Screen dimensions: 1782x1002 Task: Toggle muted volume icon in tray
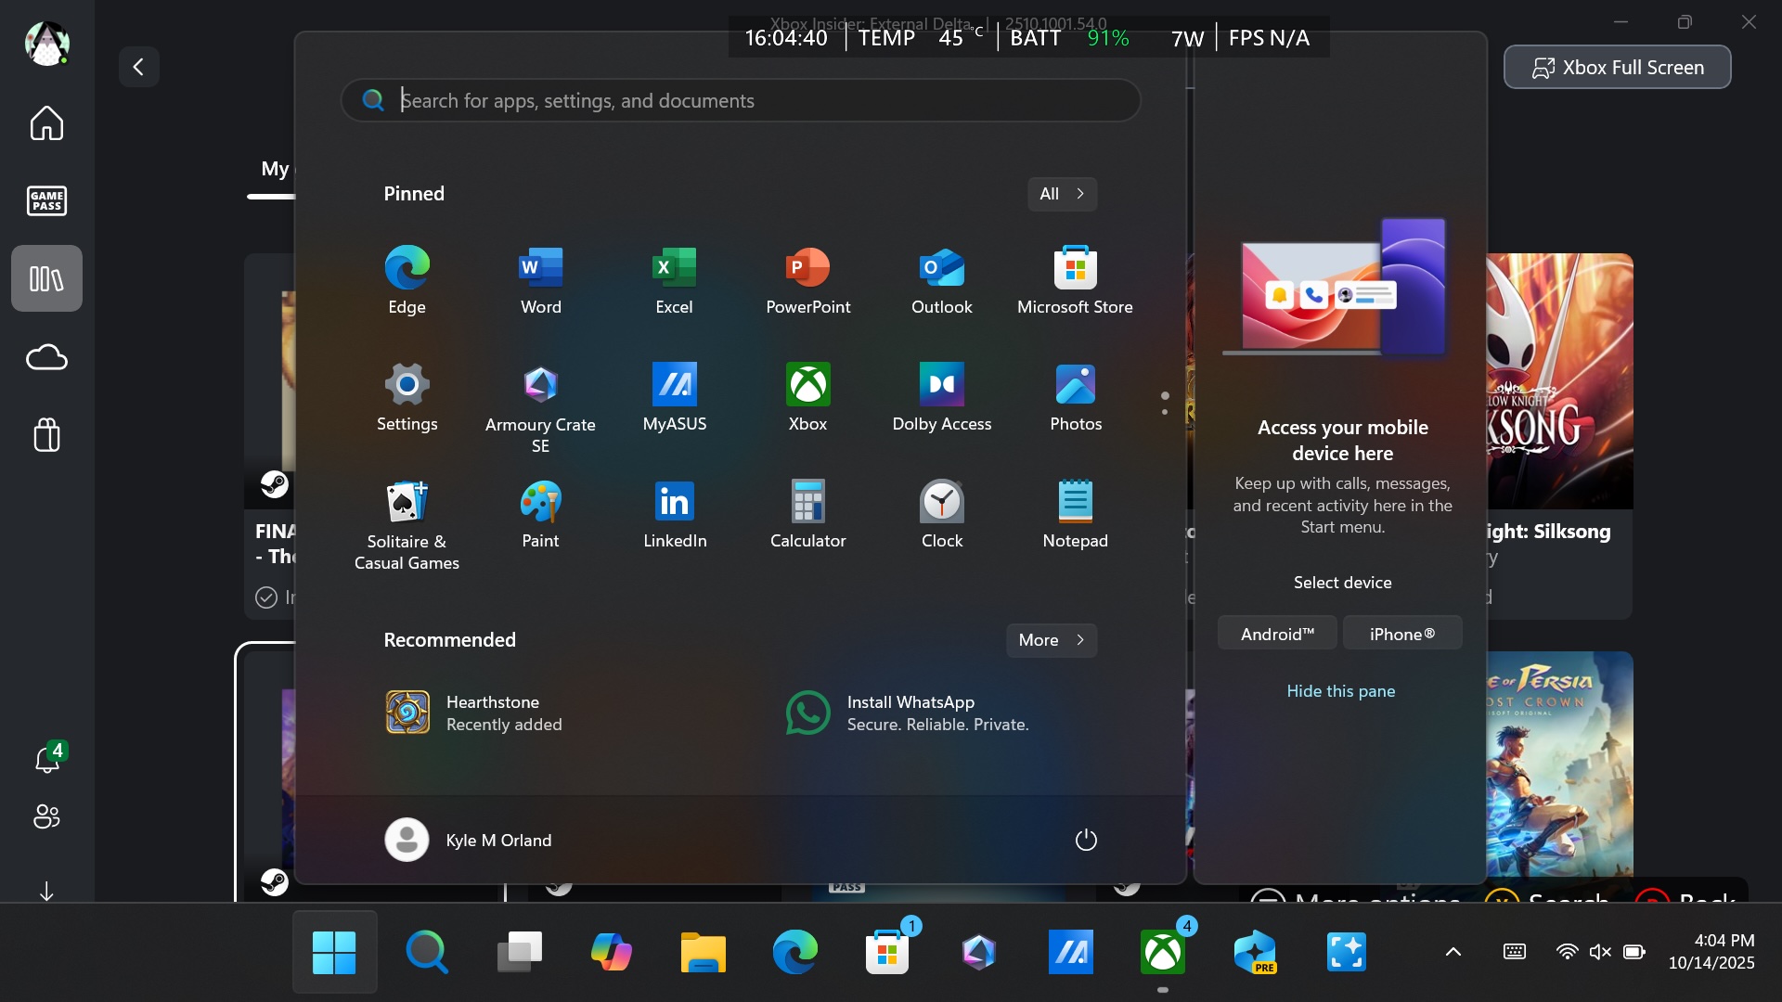pos(1599,952)
